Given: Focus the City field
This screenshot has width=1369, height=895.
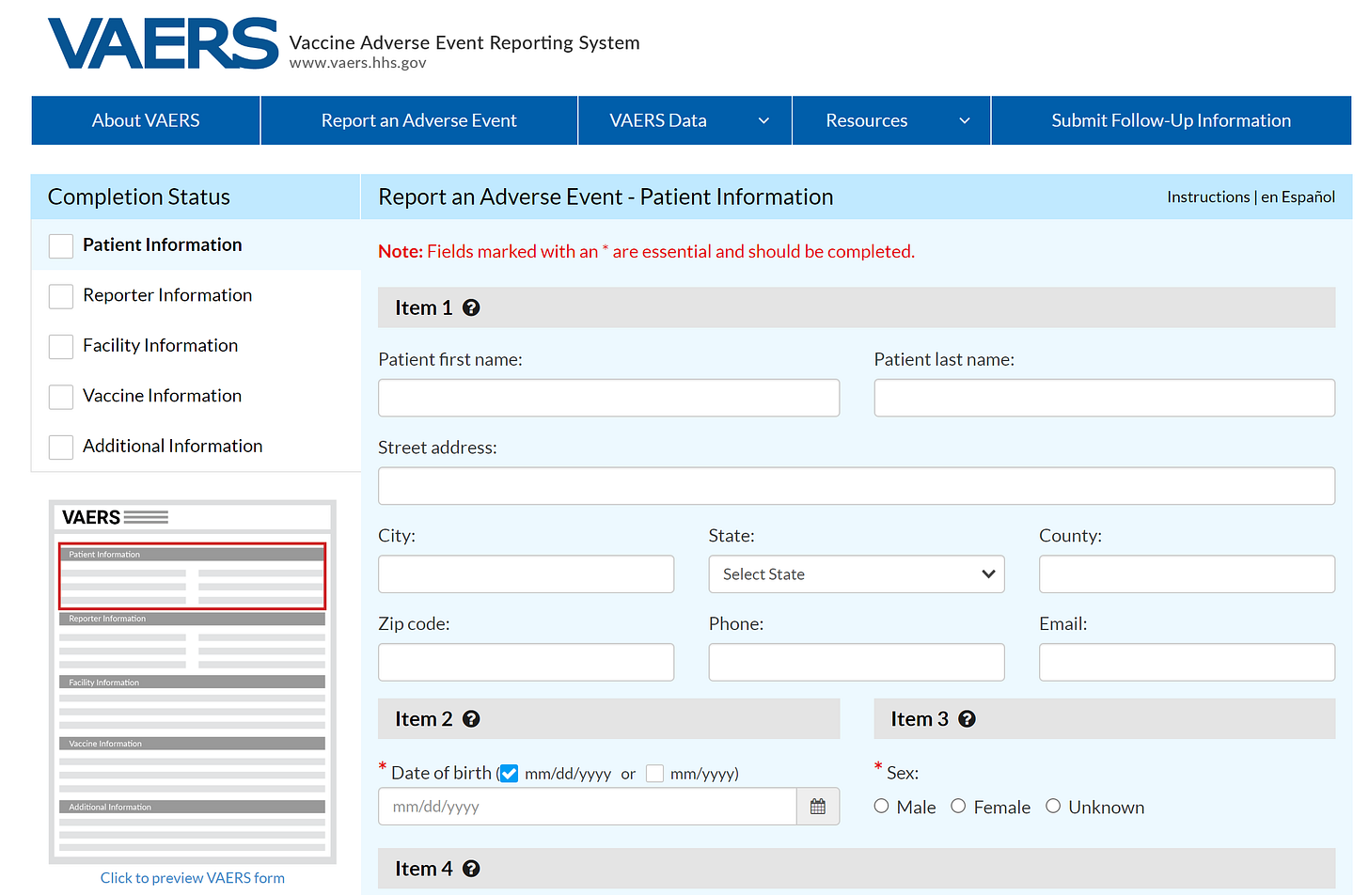Looking at the screenshot, I should coord(526,574).
